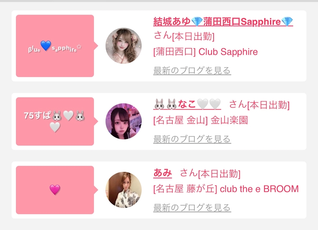Open 結城あゆ profile name link
The image size is (318, 230).
click(x=223, y=22)
